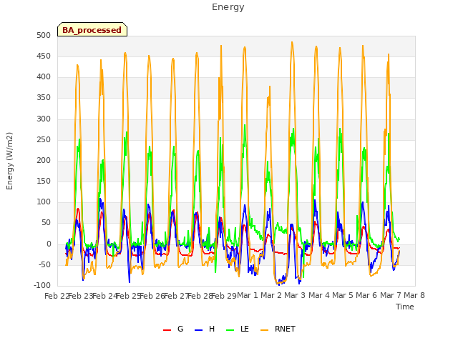Click the H trough on Mar 2 night
The image size is (458, 343).
pyautogui.click(x=279, y=284)
